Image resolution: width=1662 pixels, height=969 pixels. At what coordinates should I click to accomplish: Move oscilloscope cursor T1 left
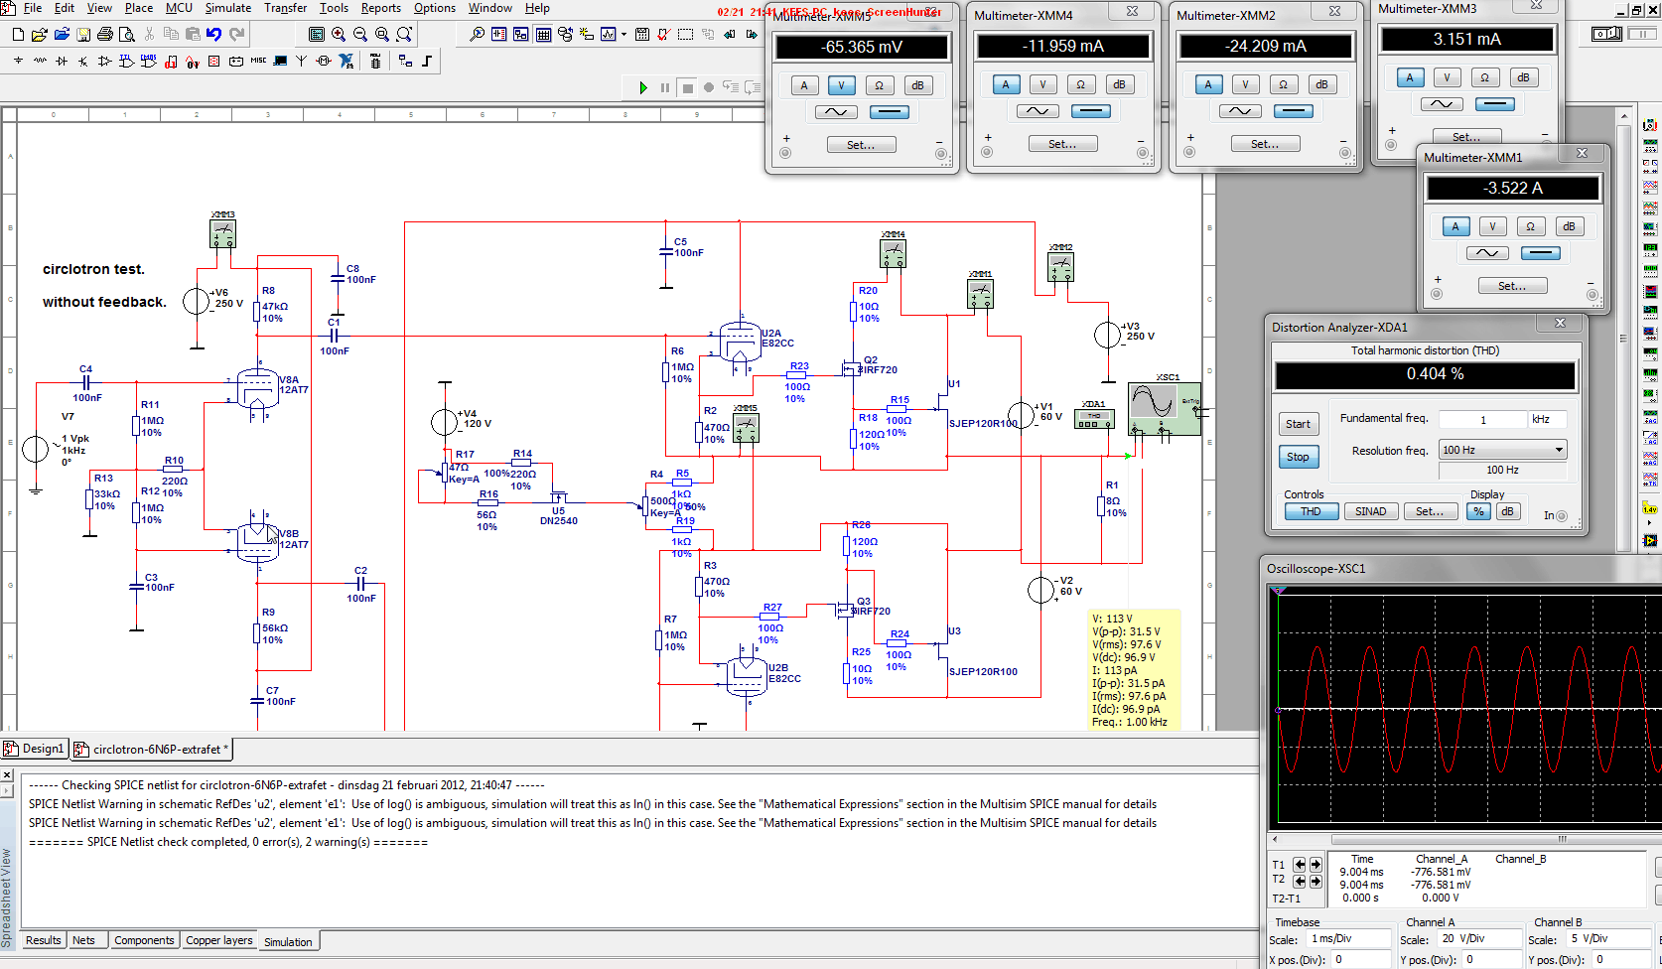point(1299,865)
